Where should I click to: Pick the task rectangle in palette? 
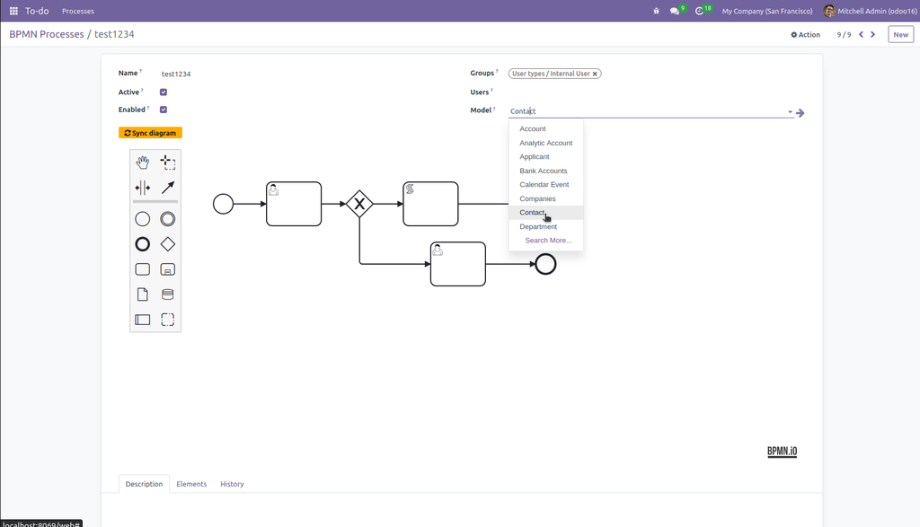143,269
